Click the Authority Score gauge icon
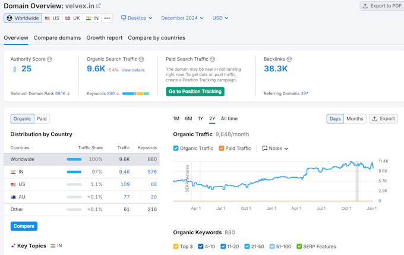 pos(14,69)
